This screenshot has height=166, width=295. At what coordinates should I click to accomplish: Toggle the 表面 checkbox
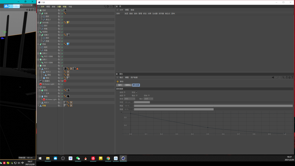coord(125,95)
